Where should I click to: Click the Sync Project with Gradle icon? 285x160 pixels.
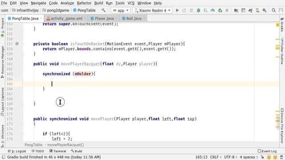[x=250, y=10]
